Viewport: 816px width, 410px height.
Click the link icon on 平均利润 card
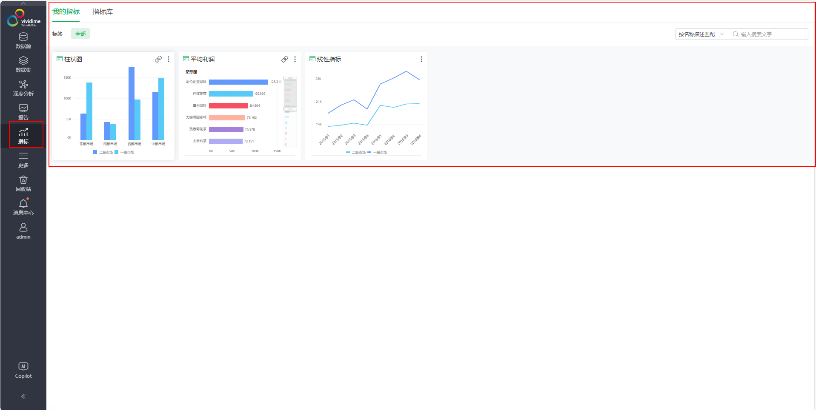pos(285,59)
